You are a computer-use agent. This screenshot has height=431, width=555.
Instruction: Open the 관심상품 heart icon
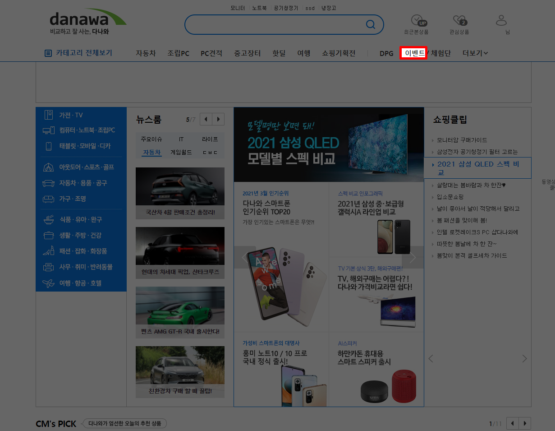click(459, 21)
